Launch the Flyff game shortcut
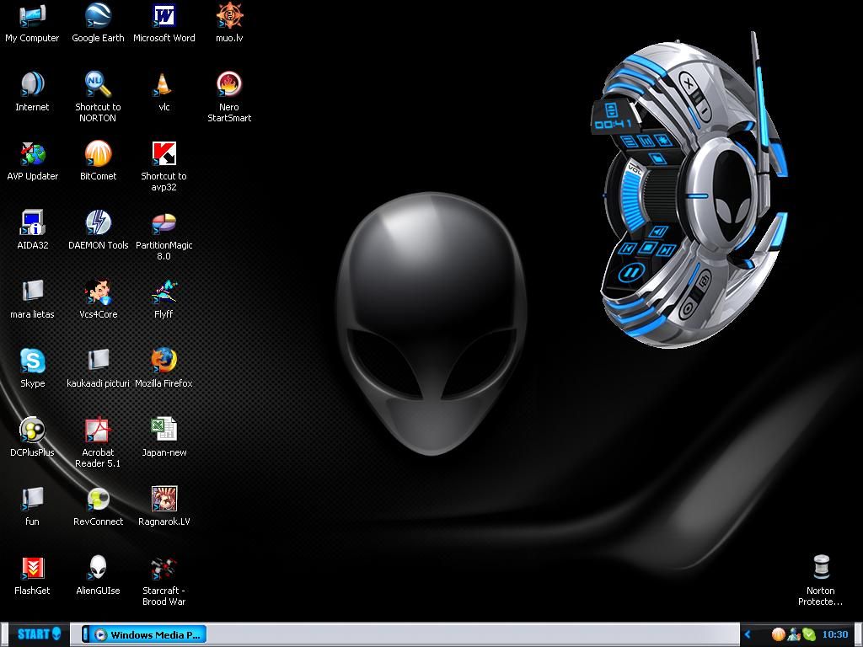863x647 pixels. click(164, 301)
